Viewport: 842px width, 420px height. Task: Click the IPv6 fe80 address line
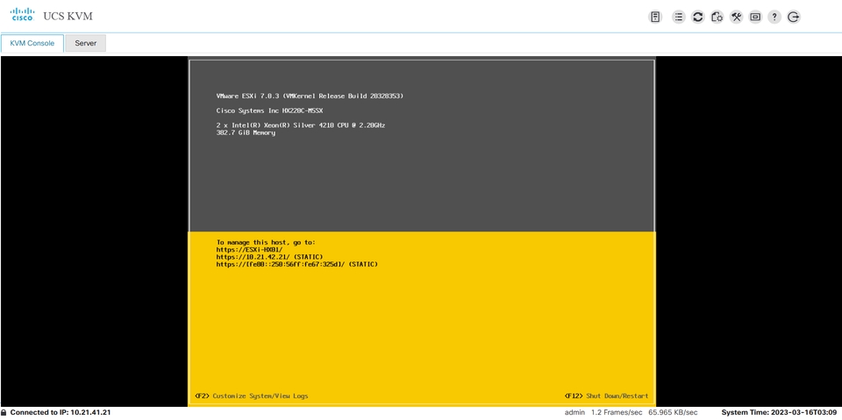pos(297,264)
